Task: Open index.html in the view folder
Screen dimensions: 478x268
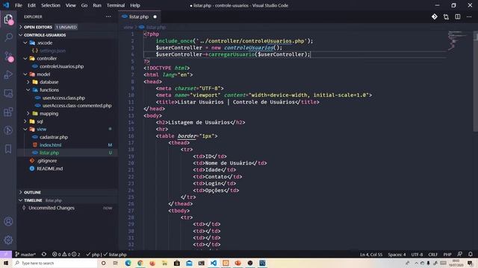Action: coord(50,145)
